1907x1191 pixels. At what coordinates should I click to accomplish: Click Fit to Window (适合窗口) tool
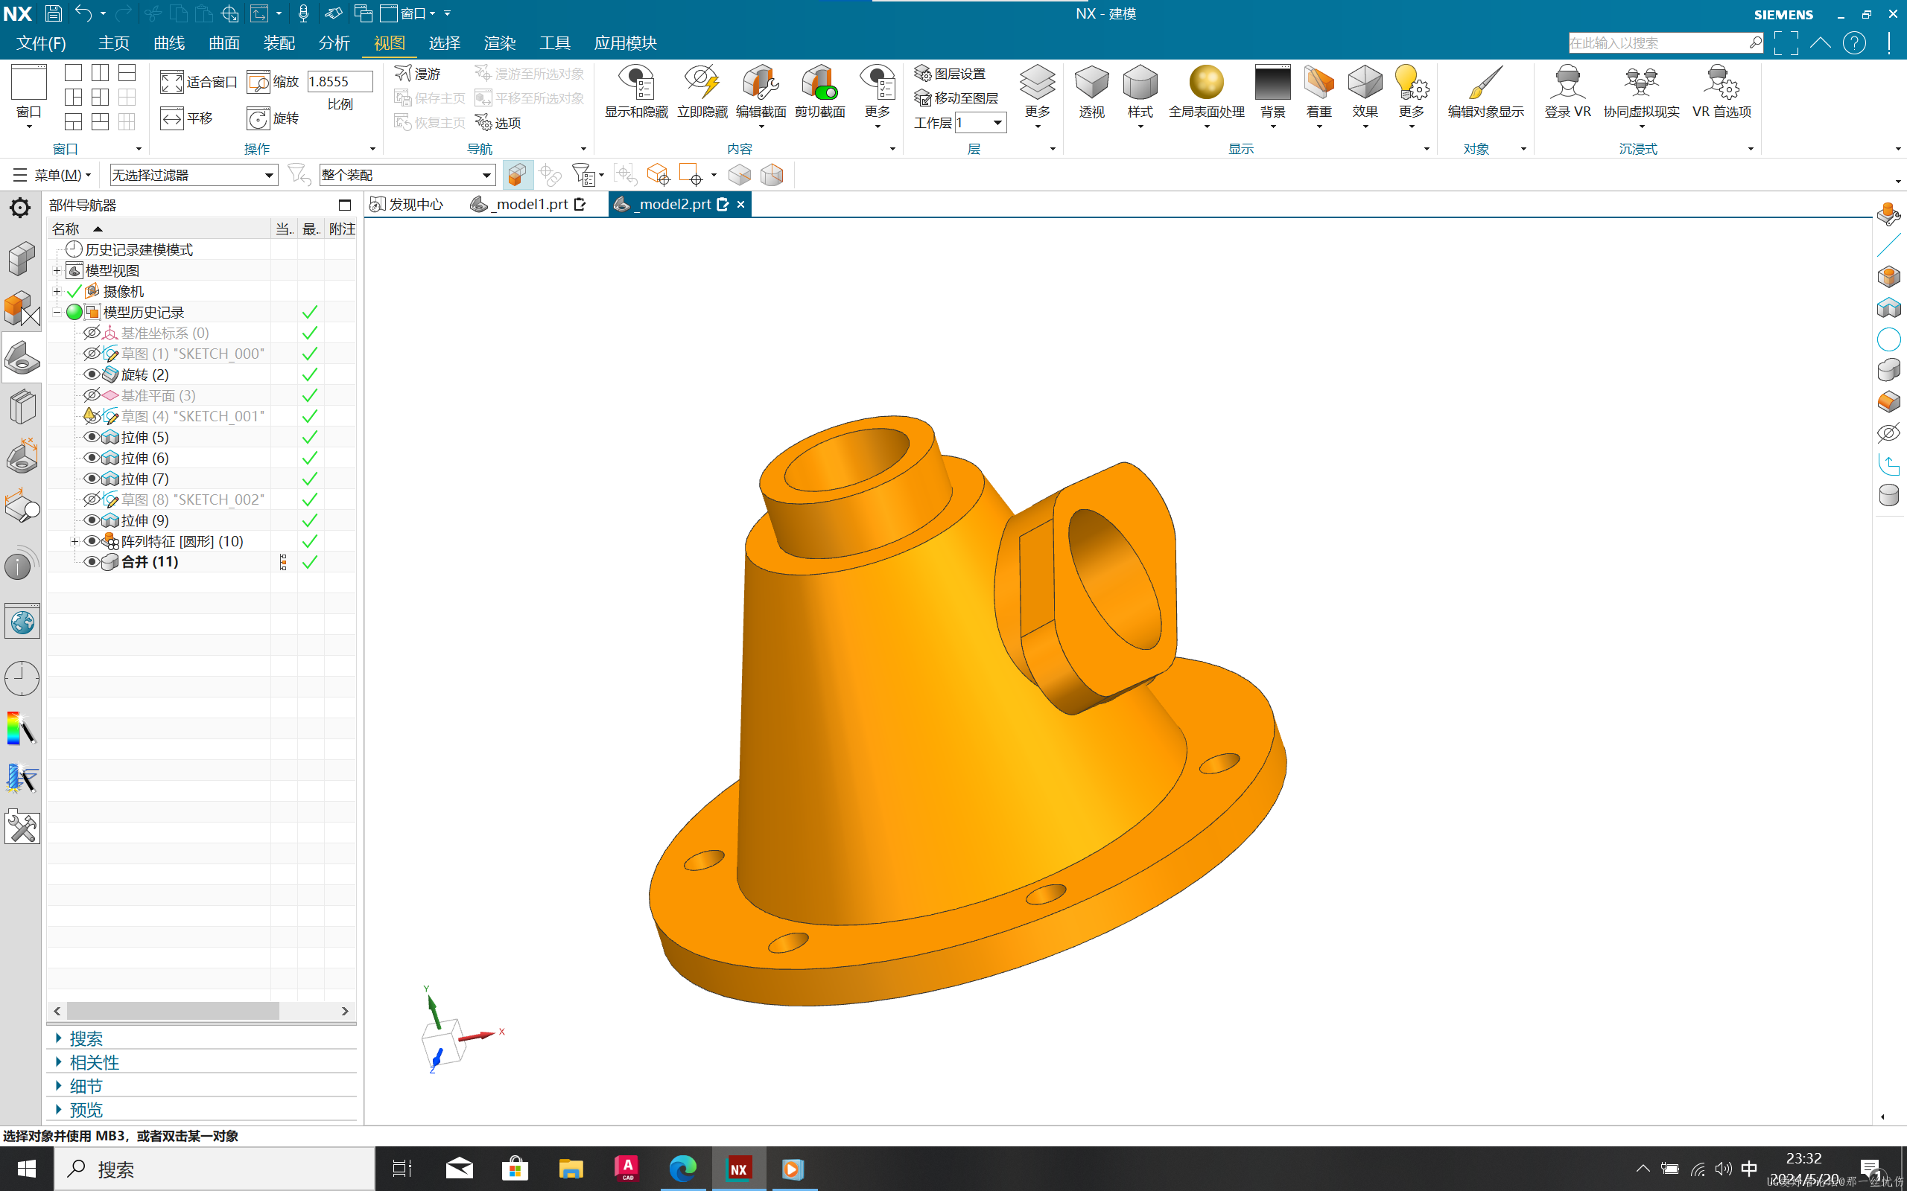point(199,81)
